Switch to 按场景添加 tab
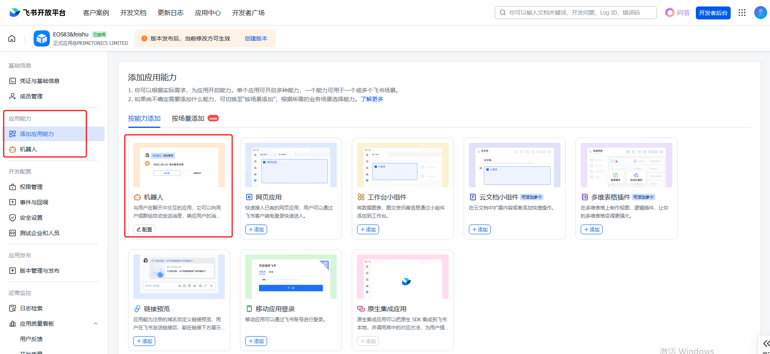The width and height of the screenshot is (770, 354). (188, 119)
